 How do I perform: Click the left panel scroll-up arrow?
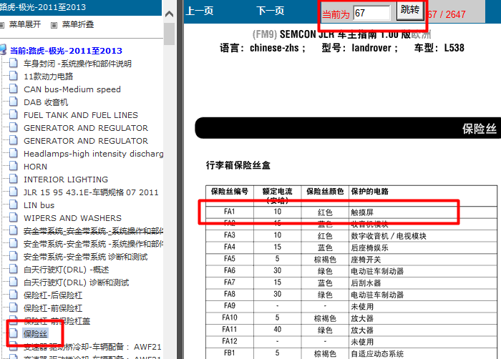point(169,13)
